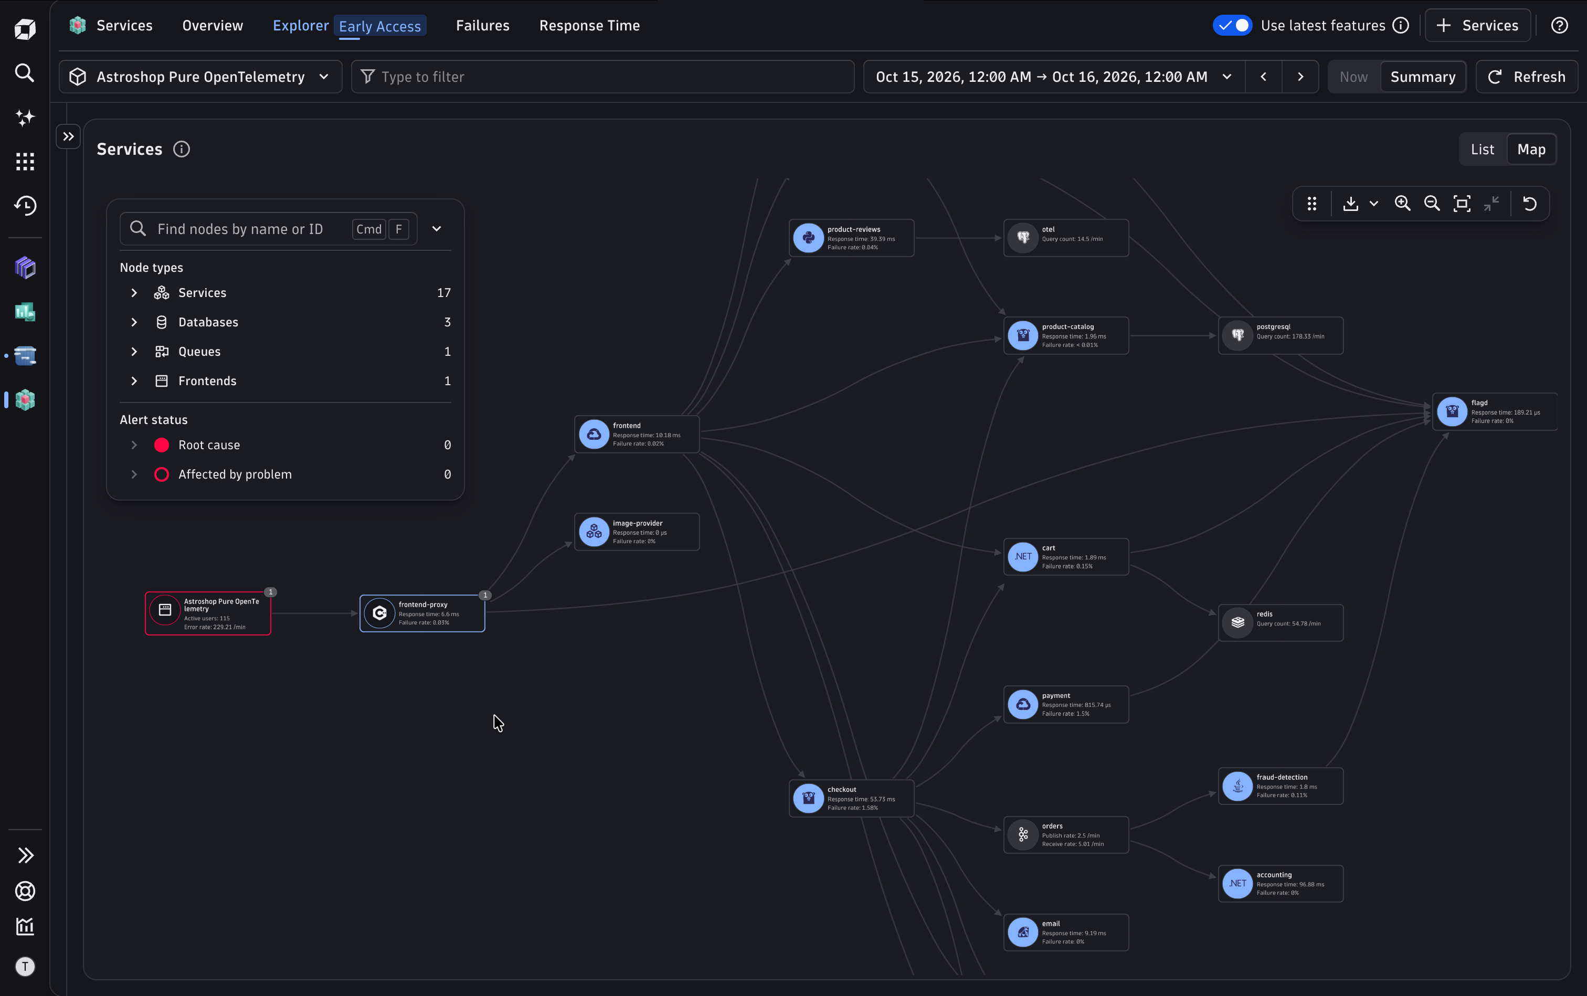Click the Type to filter field
The width and height of the screenshot is (1587, 996).
coord(602,77)
